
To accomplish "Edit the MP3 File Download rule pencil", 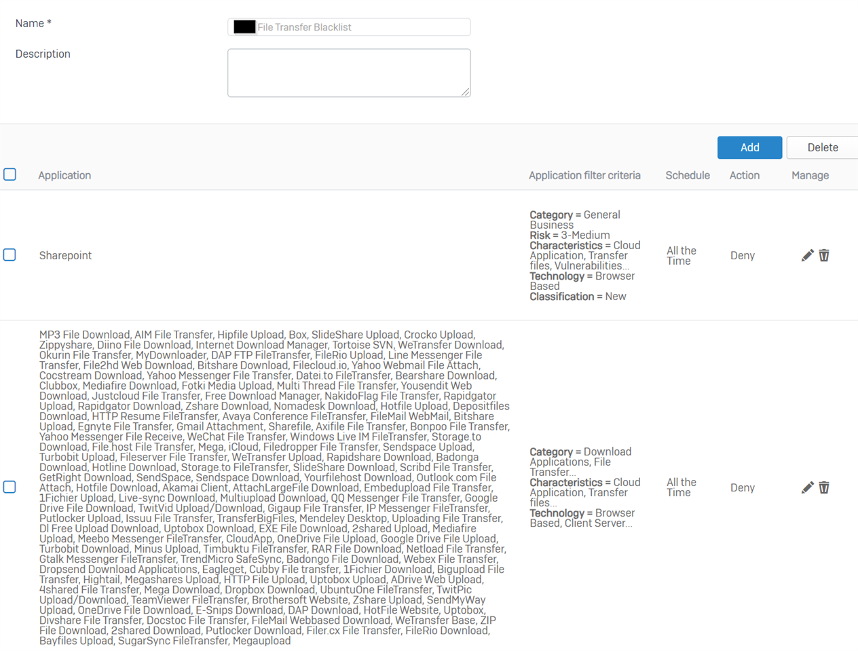I will [x=807, y=487].
